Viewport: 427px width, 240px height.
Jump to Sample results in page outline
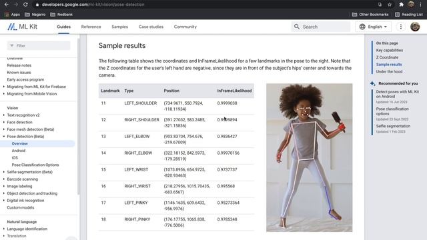389,65
